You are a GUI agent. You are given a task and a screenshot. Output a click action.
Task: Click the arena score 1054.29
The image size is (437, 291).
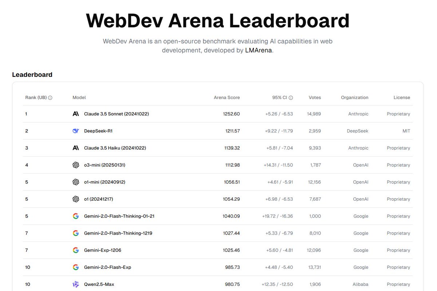232,199
